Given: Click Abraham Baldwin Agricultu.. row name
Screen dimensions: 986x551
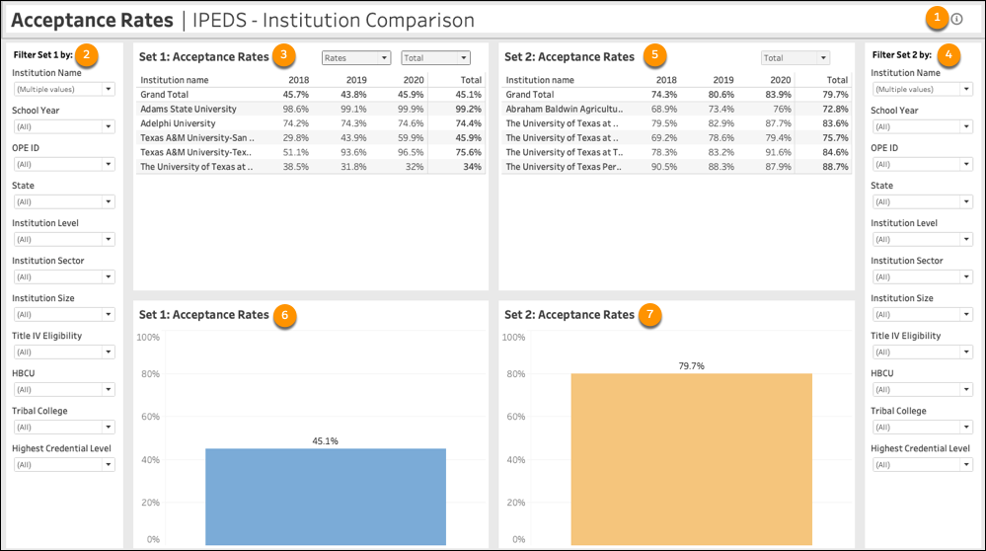Looking at the screenshot, I should 564,109.
